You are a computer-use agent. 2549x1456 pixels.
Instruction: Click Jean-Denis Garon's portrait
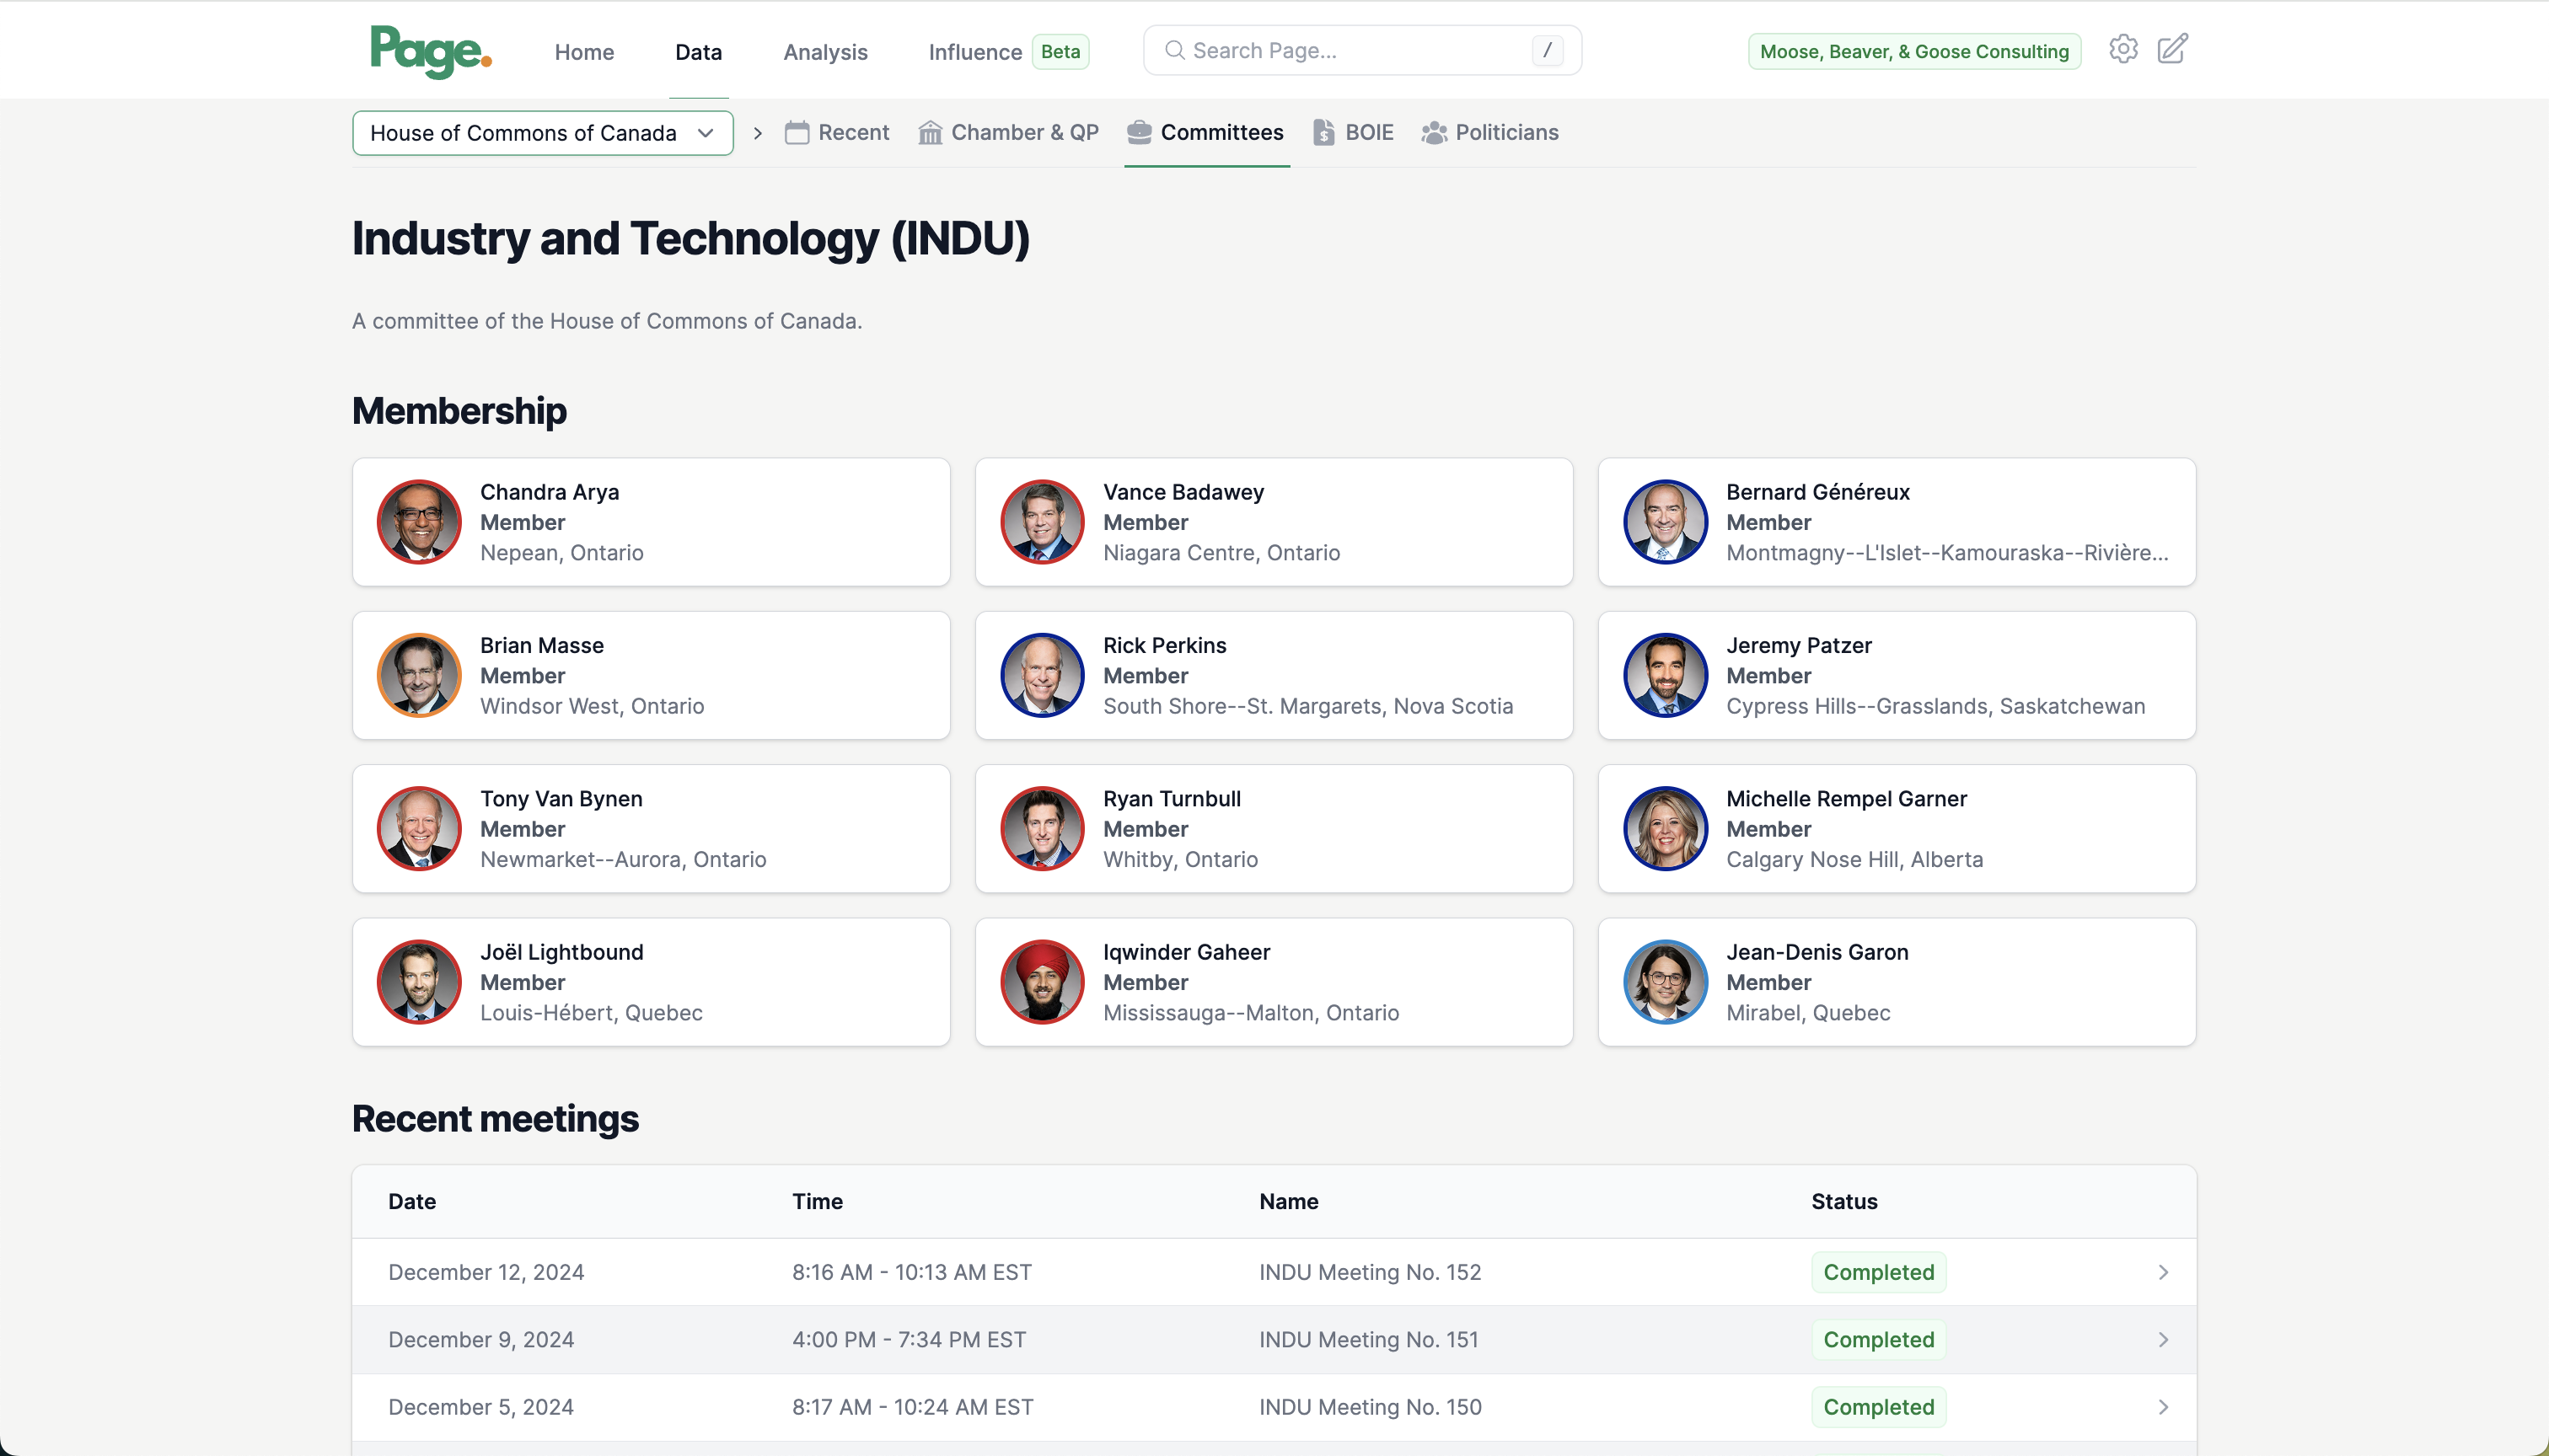1665,982
